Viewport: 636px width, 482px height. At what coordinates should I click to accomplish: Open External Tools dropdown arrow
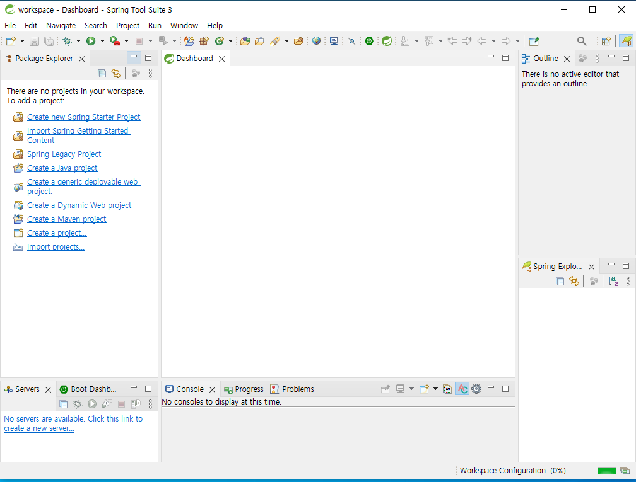coord(127,41)
